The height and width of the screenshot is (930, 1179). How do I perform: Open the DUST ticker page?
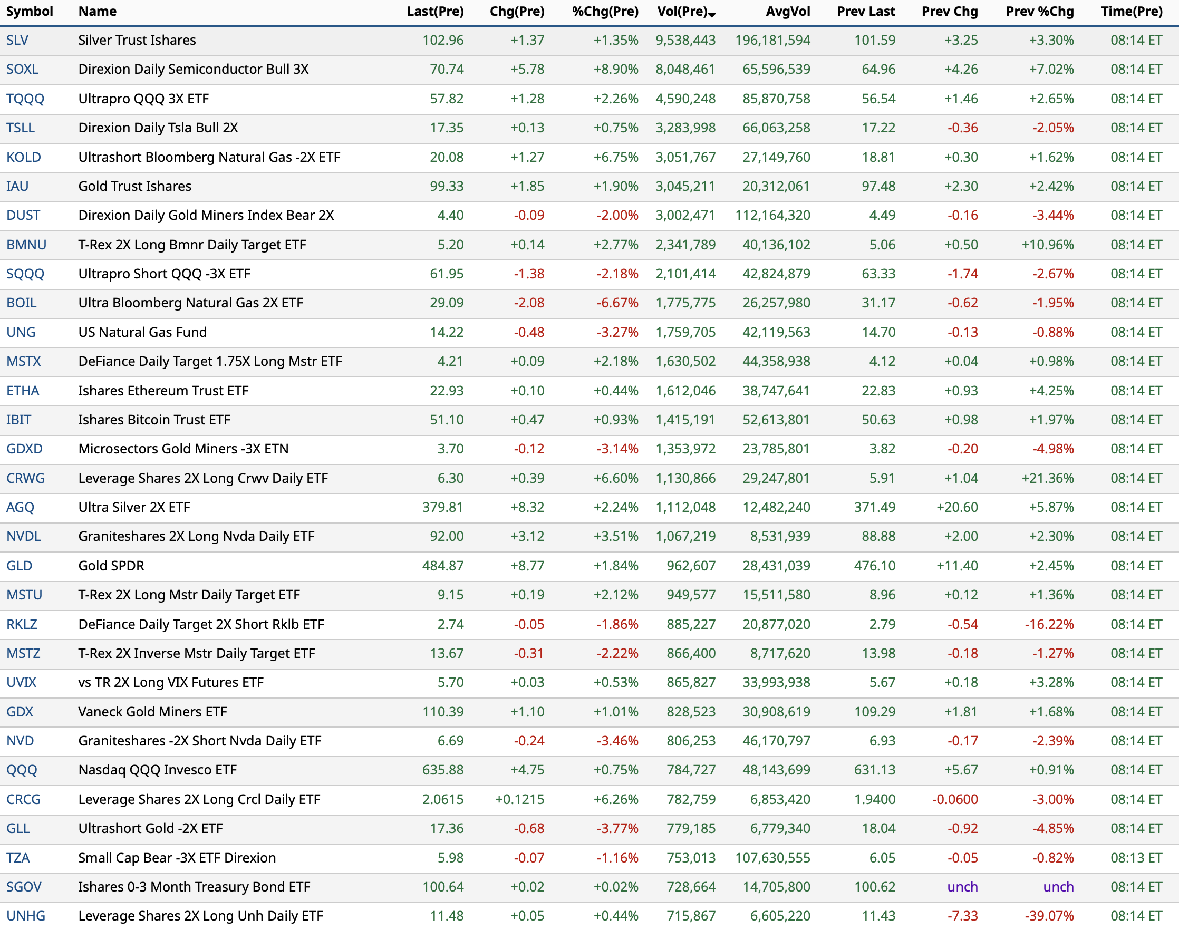[x=23, y=215]
